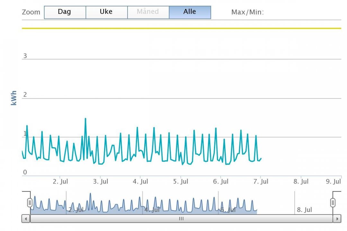Click the greyed-out Måned zoom option
Image resolution: width=347 pixels, height=231 pixels.
148,12
